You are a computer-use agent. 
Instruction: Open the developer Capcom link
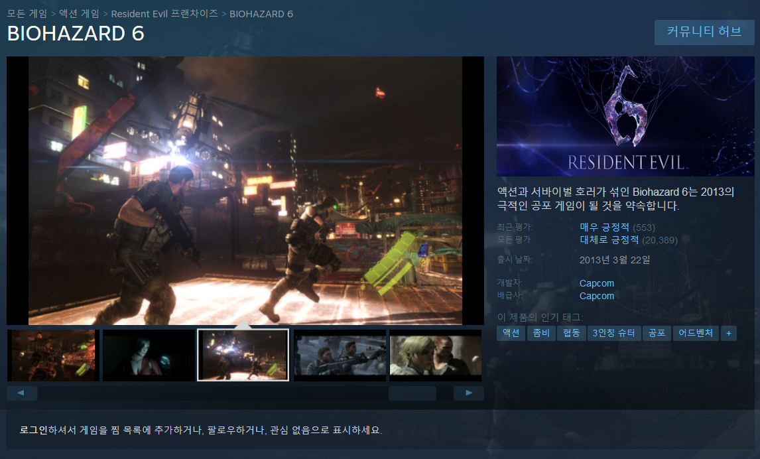tap(597, 283)
